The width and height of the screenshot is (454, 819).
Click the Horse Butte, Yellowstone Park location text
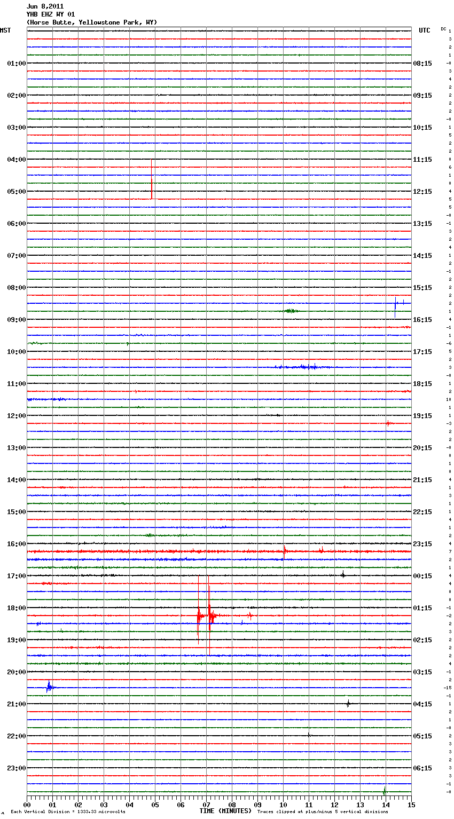(92, 22)
